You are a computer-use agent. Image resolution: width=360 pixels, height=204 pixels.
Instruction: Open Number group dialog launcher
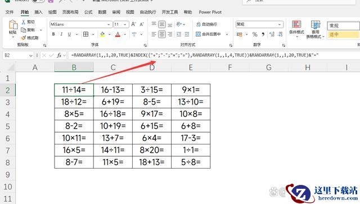[x=283, y=45]
